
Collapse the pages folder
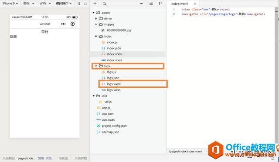coord(94,13)
